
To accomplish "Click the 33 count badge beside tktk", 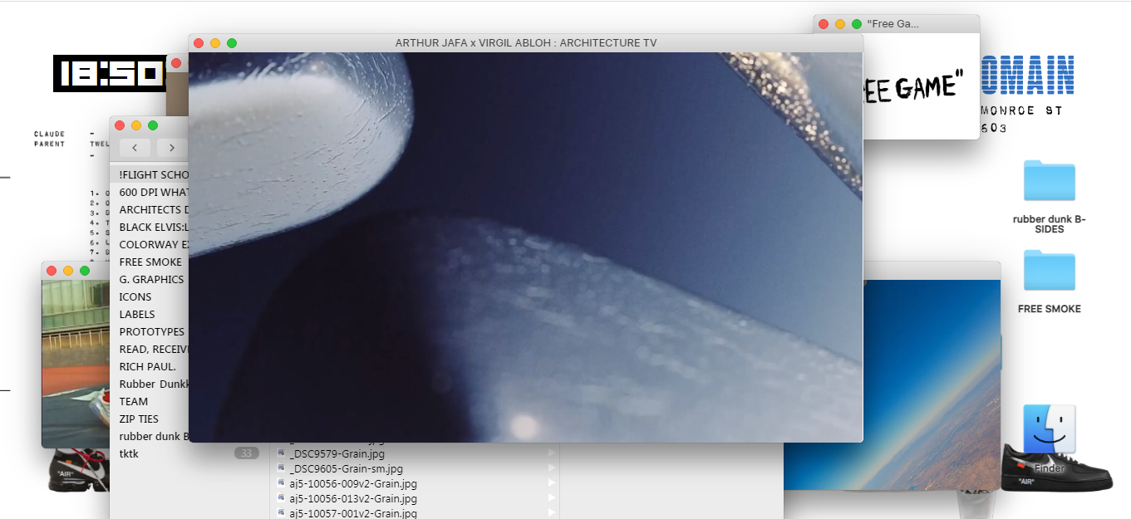I will pos(246,453).
